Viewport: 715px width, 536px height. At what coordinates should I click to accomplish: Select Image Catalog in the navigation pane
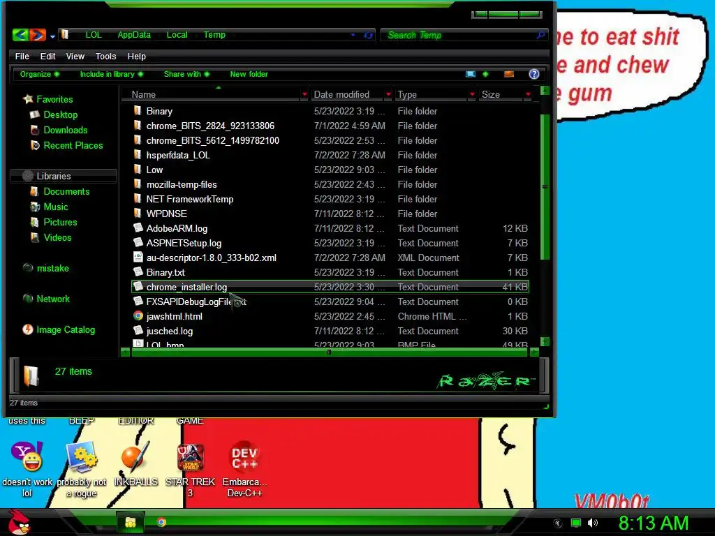tap(59, 329)
